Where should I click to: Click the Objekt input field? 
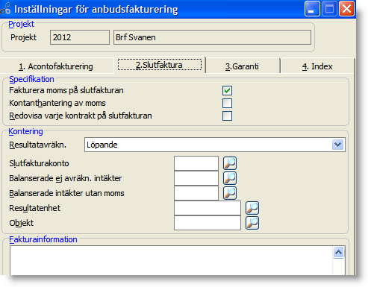208,223
